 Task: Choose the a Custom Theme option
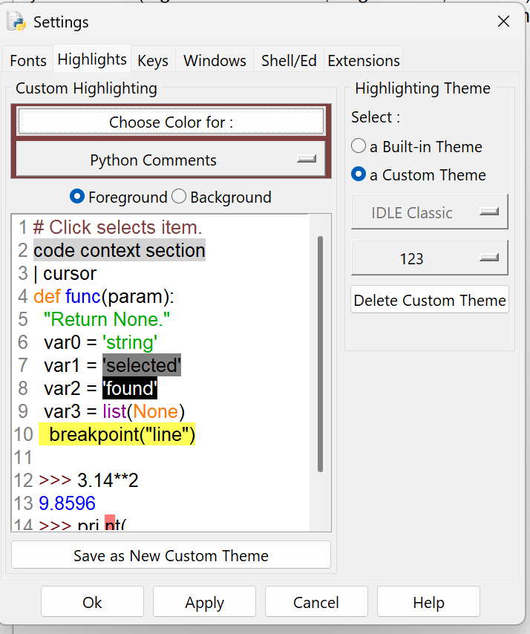pyautogui.click(x=359, y=175)
